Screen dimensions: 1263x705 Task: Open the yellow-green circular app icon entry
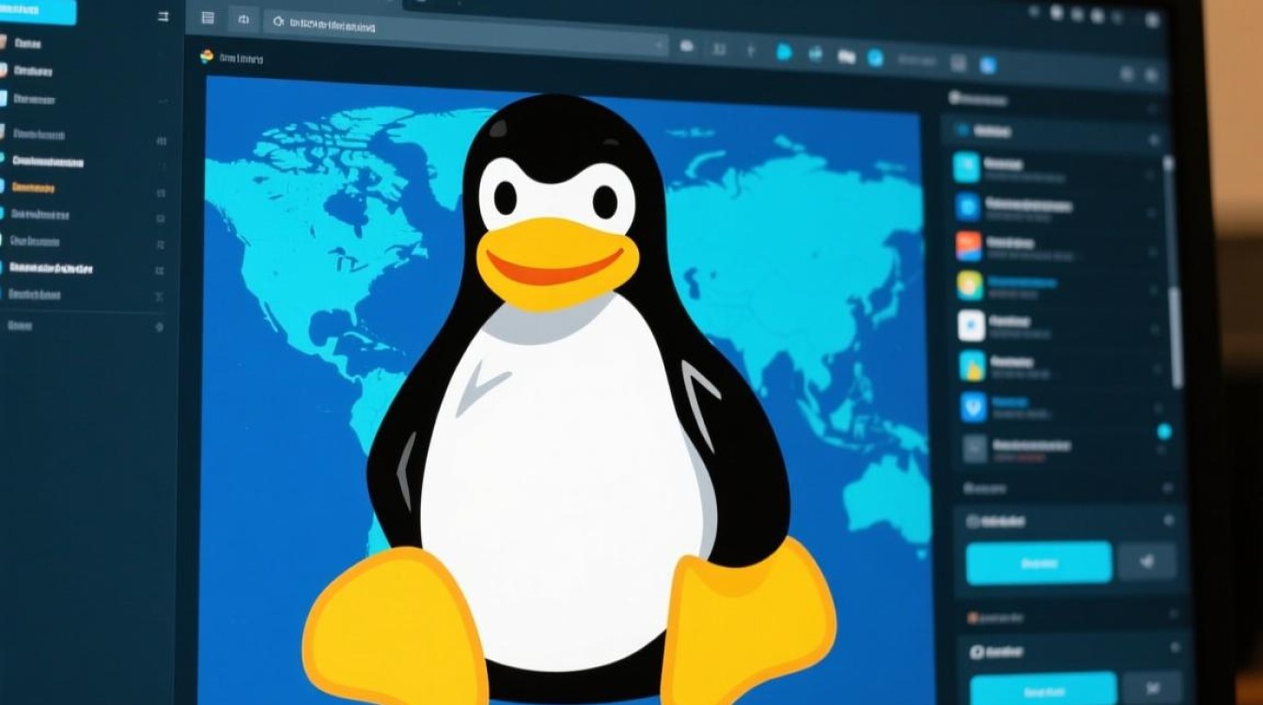click(x=970, y=285)
